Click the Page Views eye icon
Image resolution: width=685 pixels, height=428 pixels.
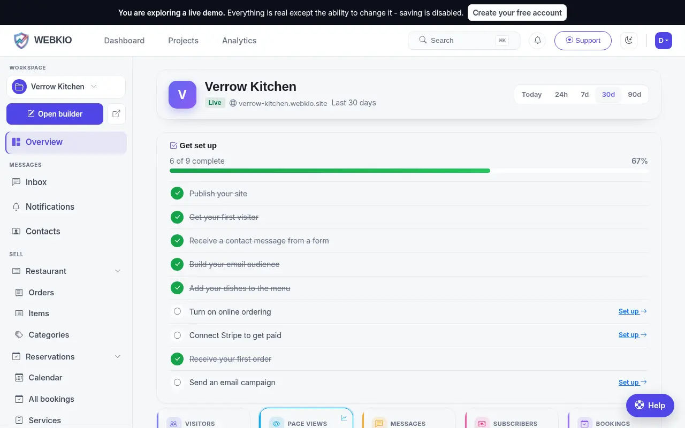(277, 424)
